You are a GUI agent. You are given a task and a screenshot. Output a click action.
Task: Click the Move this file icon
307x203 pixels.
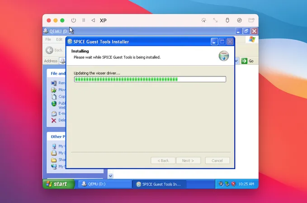54,90
